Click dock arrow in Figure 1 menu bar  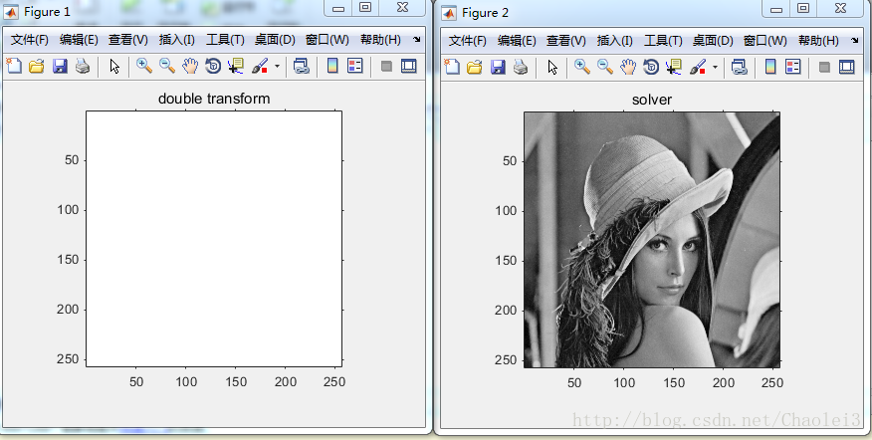coord(417,40)
